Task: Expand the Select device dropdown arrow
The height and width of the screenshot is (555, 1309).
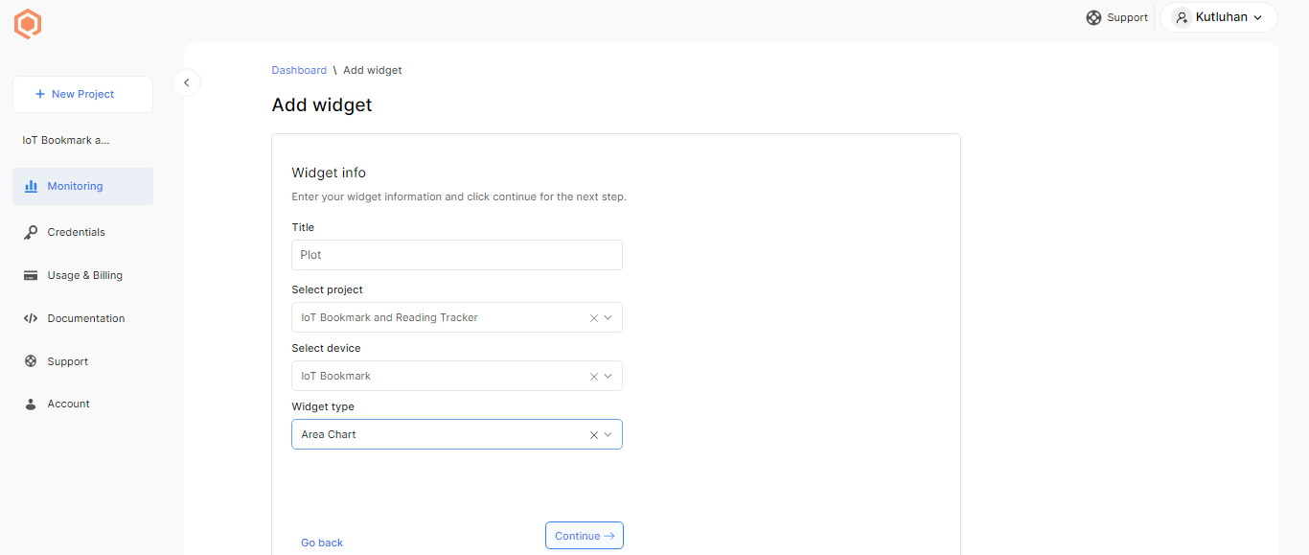Action: coord(608,376)
